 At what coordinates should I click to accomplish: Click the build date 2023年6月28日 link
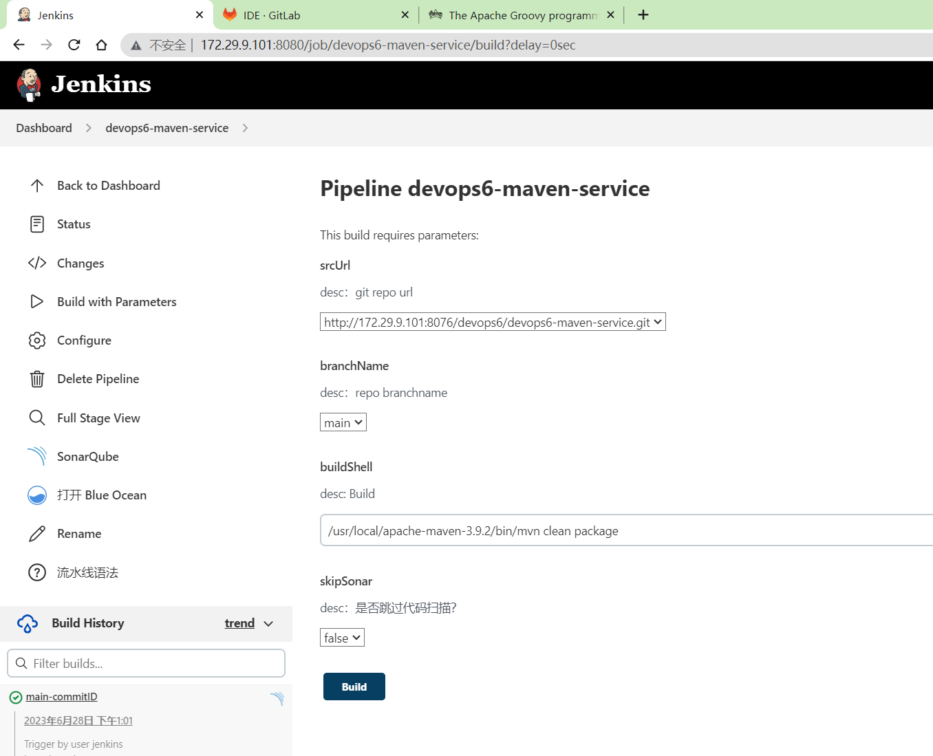pos(78,720)
